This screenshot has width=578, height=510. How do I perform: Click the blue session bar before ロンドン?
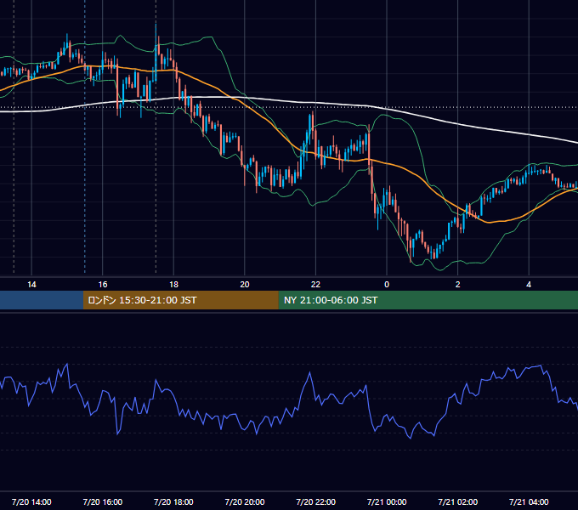click(42, 300)
